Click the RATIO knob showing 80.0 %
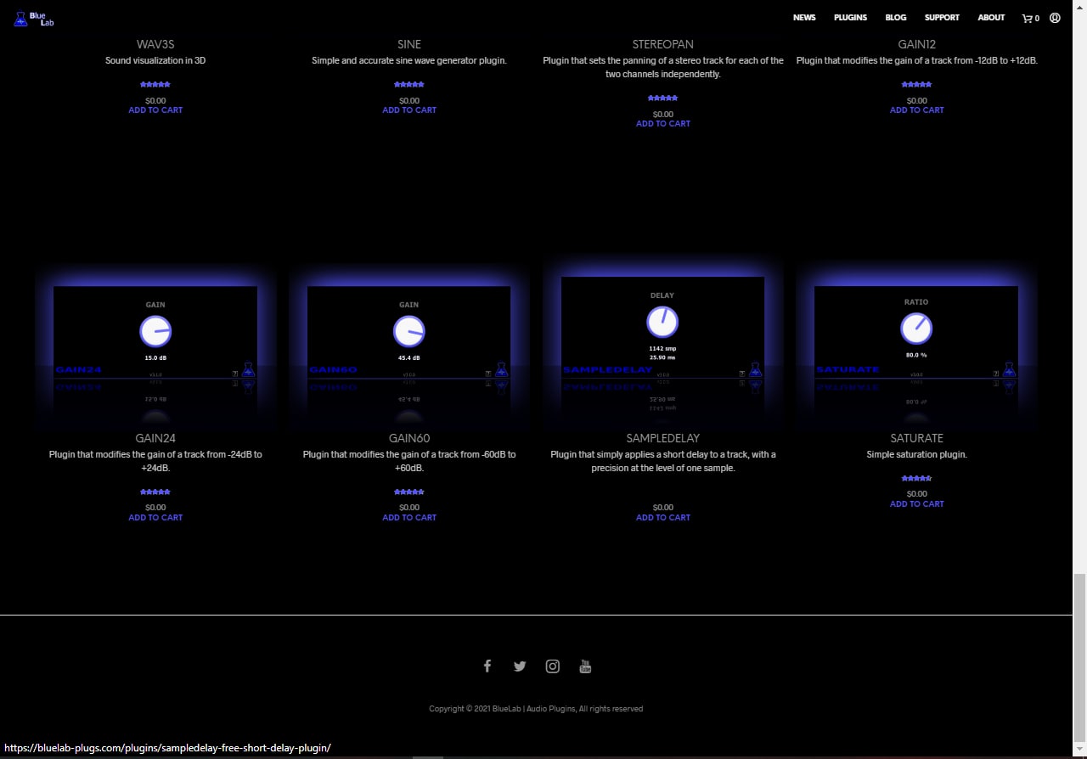 click(x=916, y=329)
